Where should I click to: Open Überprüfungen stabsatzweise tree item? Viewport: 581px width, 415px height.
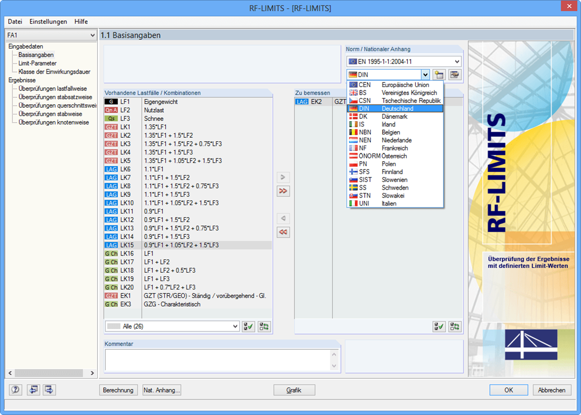(55, 97)
